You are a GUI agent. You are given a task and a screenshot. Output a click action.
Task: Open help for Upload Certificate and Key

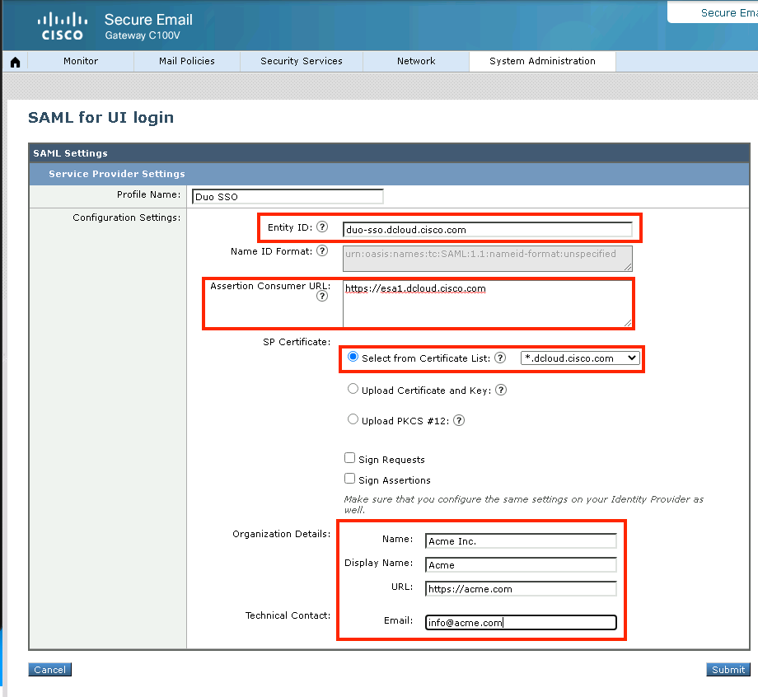pos(500,390)
